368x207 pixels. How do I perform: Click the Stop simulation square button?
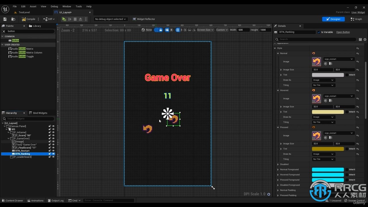click(75, 19)
